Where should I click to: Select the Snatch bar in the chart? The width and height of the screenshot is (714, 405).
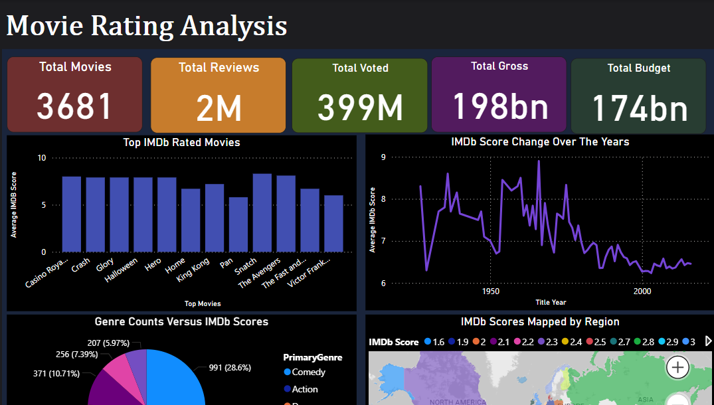tap(262, 213)
